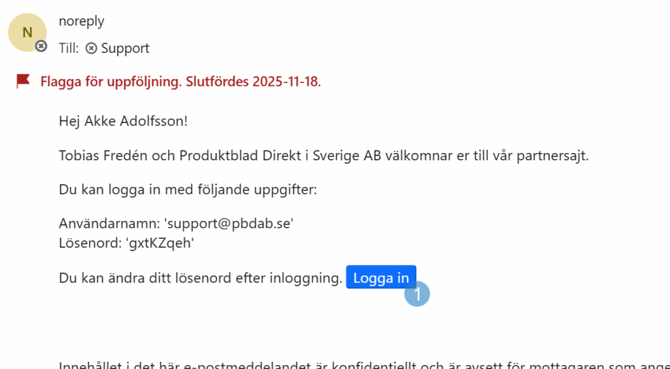Image resolution: width=670 pixels, height=369 pixels.
Task: Click the 'Användarnamn:' label
Action: pyautogui.click(x=109, y=223)
